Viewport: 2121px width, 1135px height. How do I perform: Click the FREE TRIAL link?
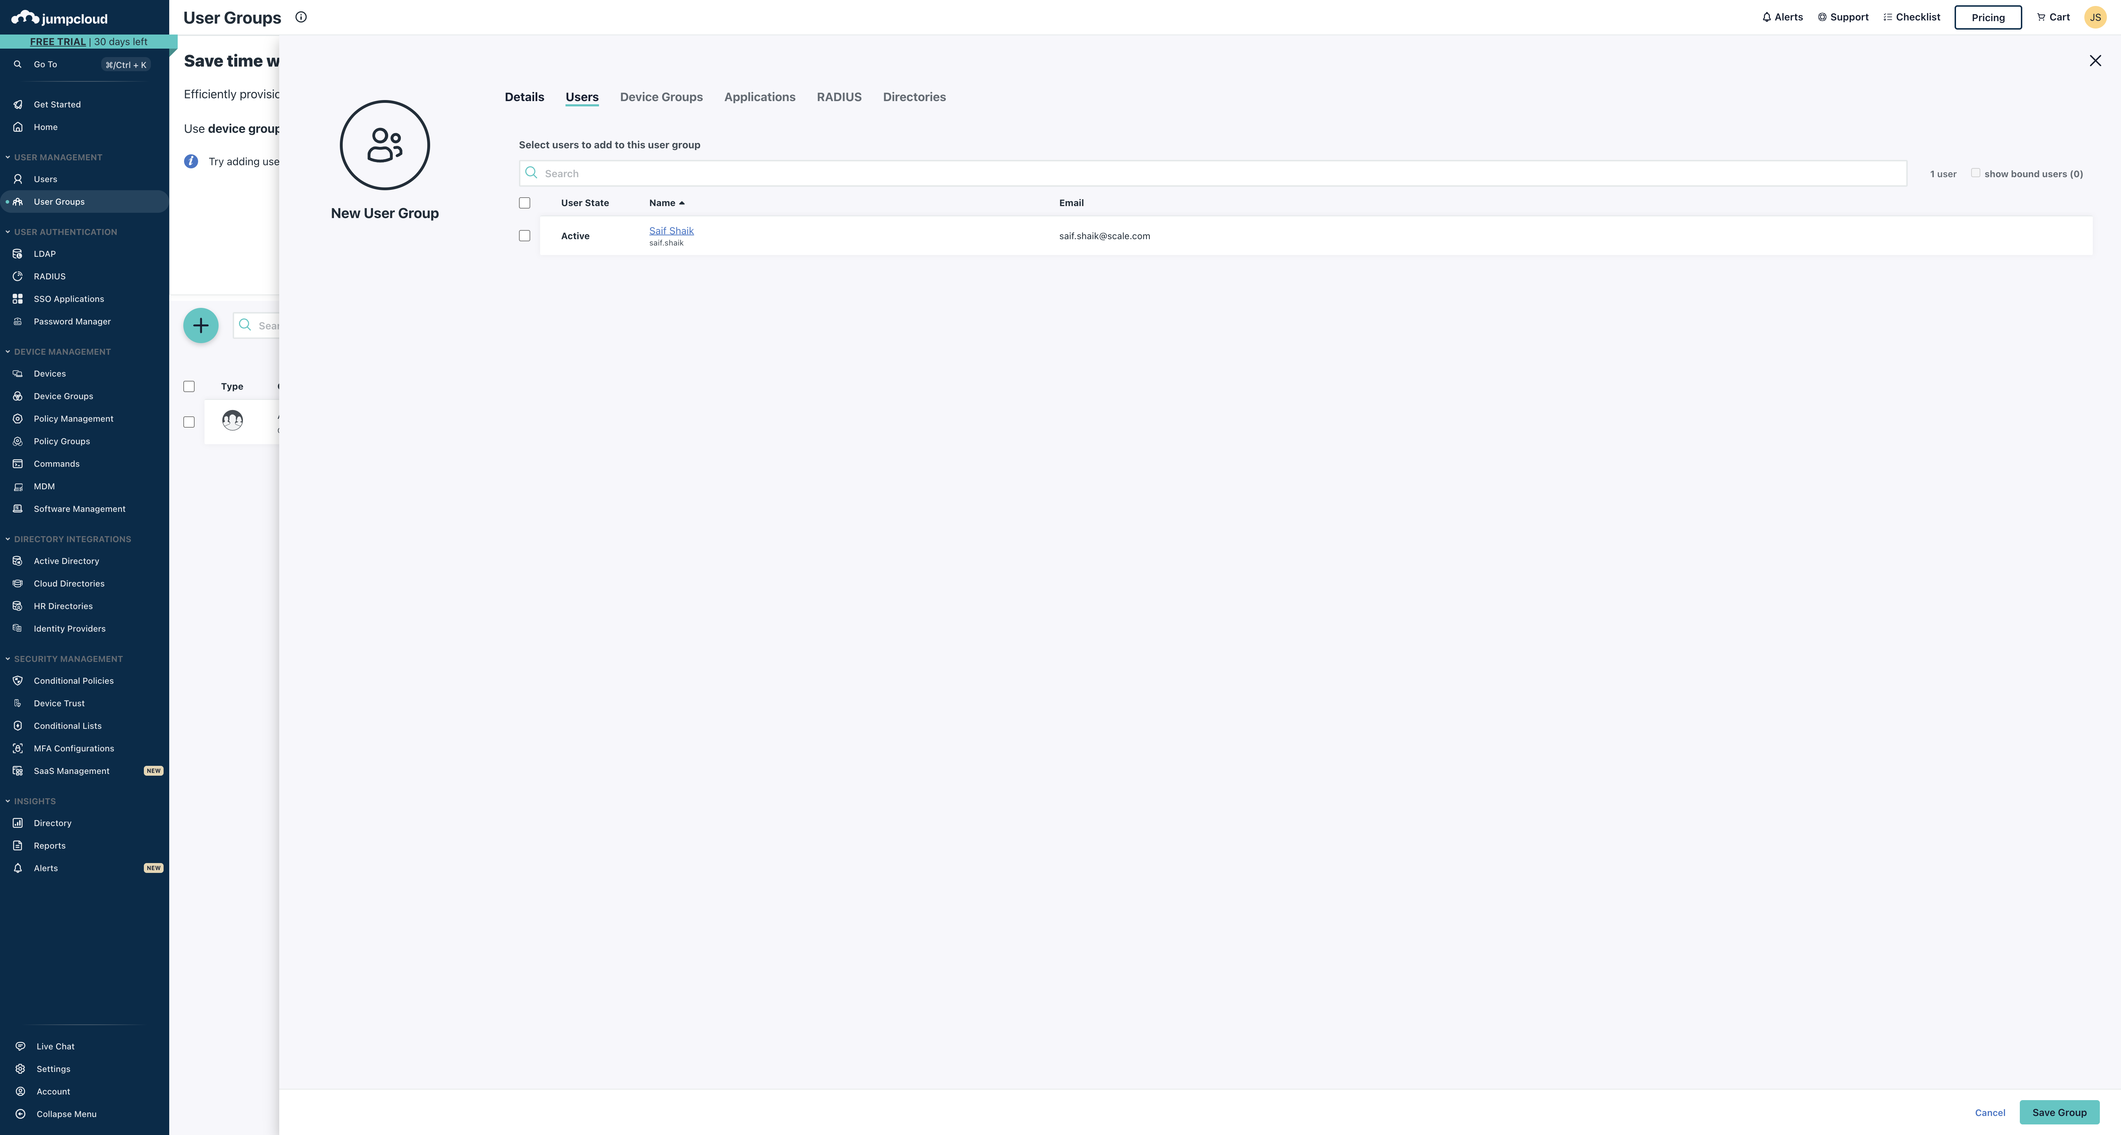[57, 42]
